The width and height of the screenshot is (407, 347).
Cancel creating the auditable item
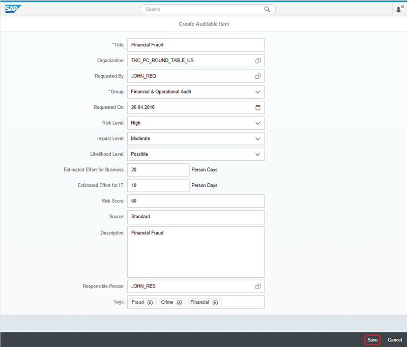pyautogui.click(x=395, y=340)
